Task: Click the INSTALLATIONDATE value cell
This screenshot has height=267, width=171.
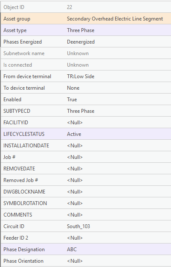Action: 117,146
